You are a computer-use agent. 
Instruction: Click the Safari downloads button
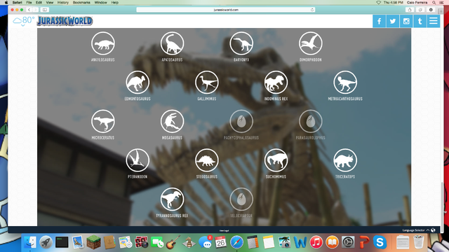(x=431, y=10)
